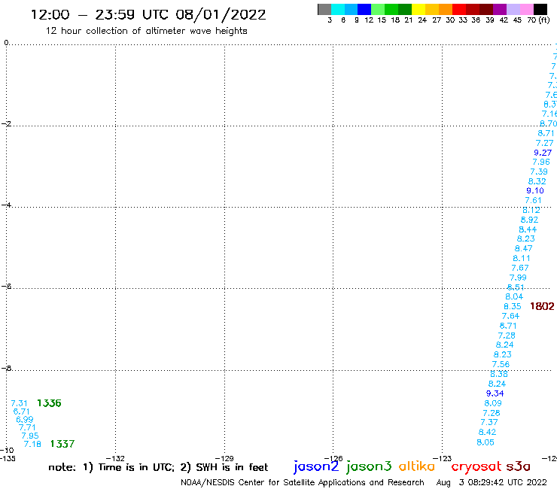Click wave height value 8.92
The image size is (557, 489).
(x=529, y=220)
